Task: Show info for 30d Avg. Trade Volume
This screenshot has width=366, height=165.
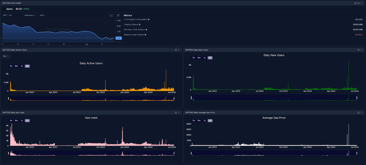Action: [146, 29]
